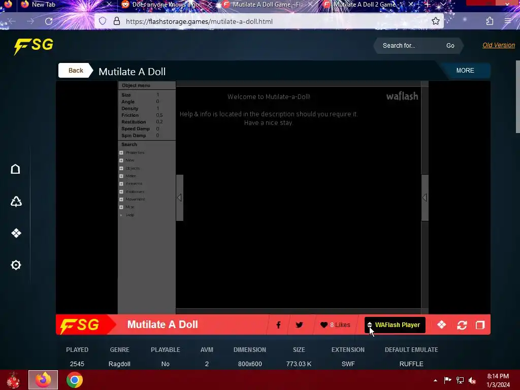The height and width of the screenshot is (390, 520).
Task: Share the game on Facebook
Action: click(279, 325)
